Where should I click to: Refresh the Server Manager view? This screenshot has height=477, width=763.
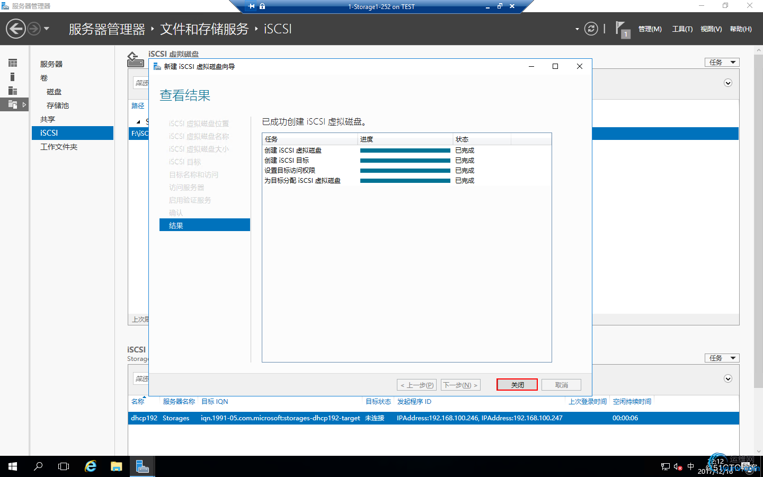[591, 29]
